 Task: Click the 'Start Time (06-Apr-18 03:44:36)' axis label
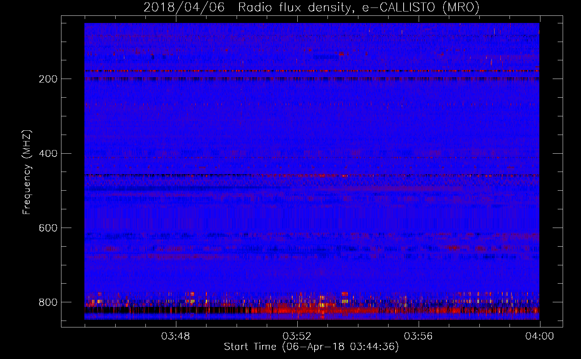tap(311, 347)
